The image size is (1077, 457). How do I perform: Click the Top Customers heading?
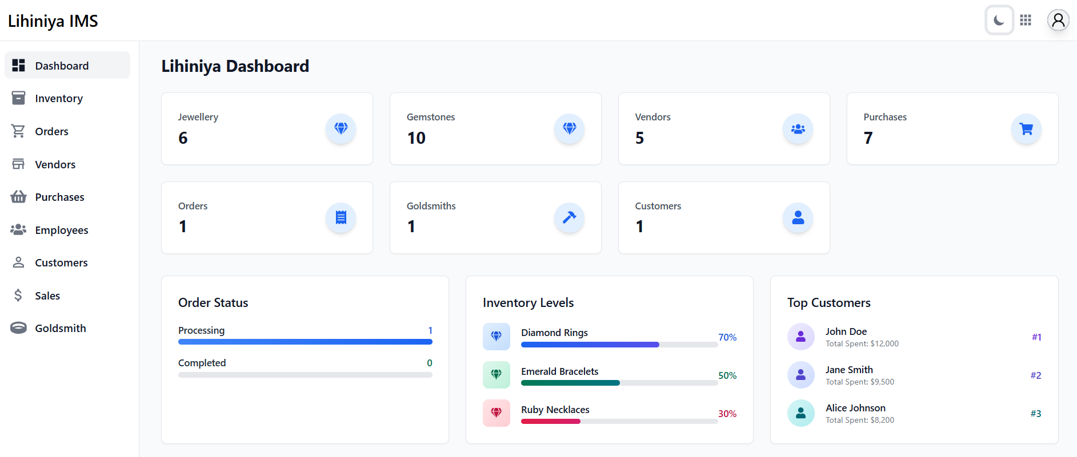click(829, 303)
